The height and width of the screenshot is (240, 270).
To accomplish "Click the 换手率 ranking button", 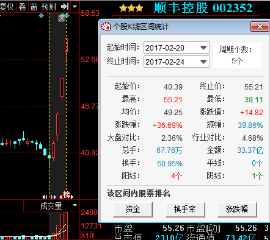I will pos(185,210).
